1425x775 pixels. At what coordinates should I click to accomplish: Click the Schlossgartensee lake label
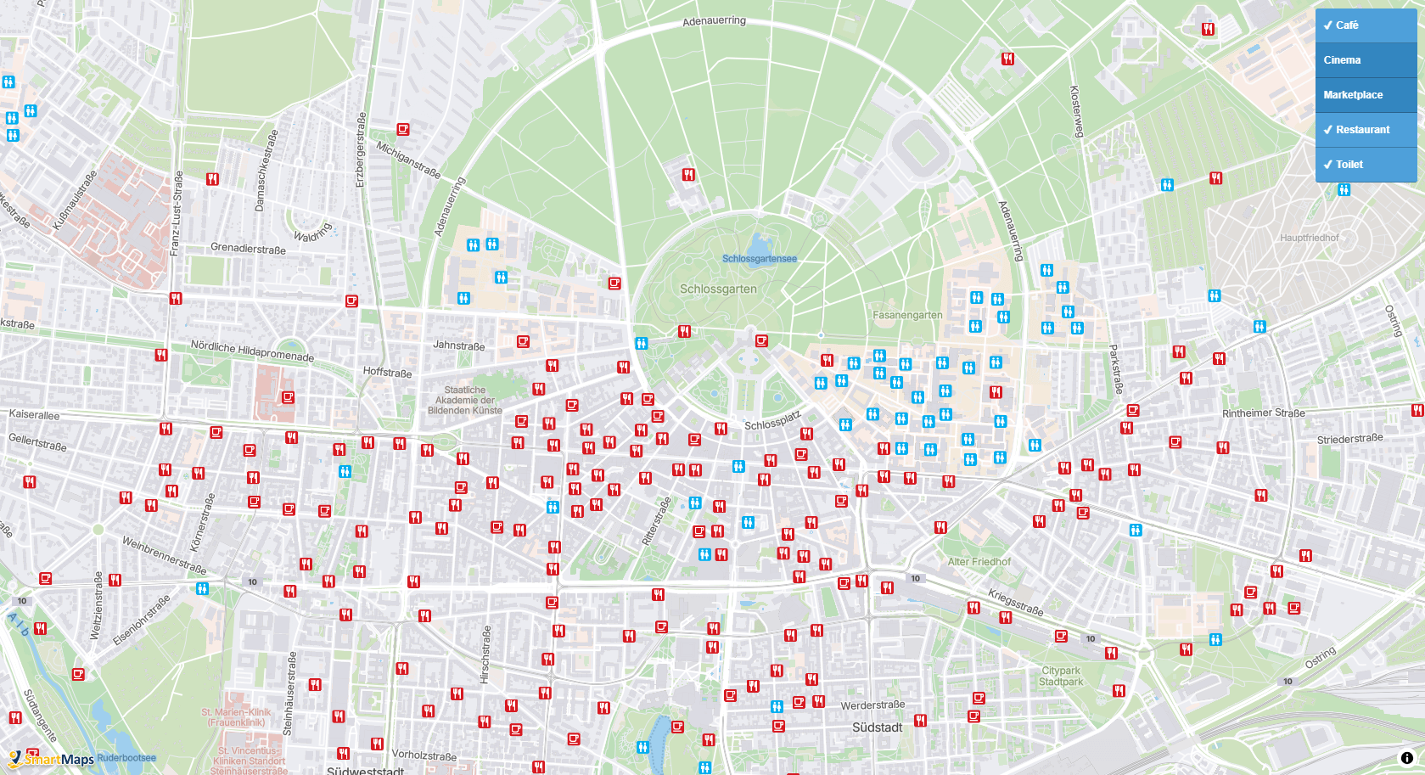(760, 259)
